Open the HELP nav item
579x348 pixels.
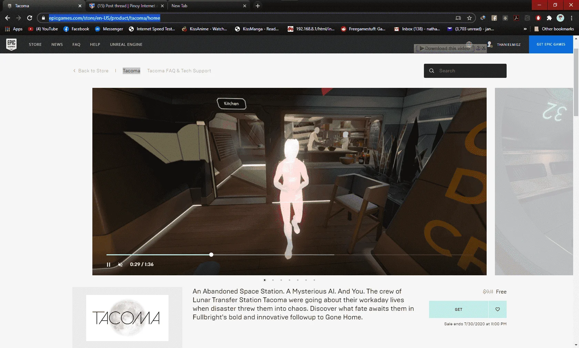[95, 44]
